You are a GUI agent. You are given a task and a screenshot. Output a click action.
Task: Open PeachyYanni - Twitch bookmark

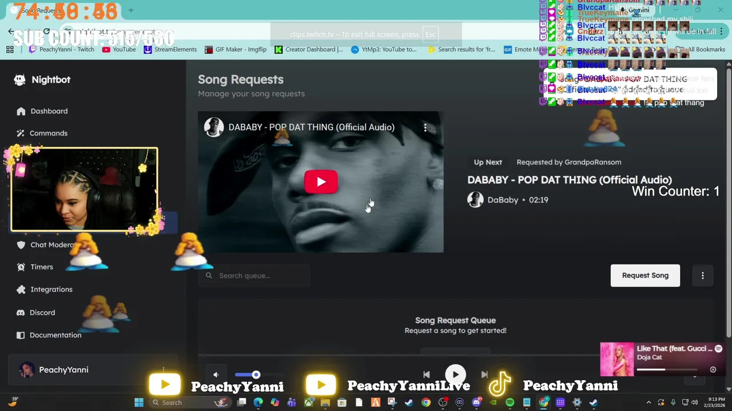[61, 50]
